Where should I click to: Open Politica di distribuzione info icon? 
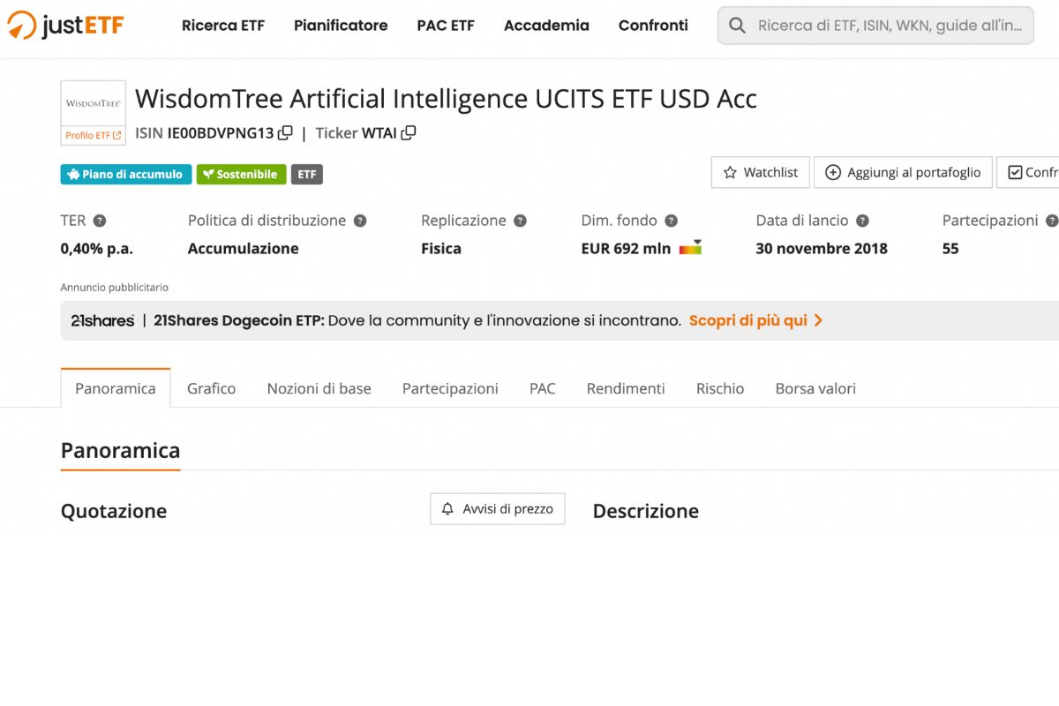coord(360,221)
